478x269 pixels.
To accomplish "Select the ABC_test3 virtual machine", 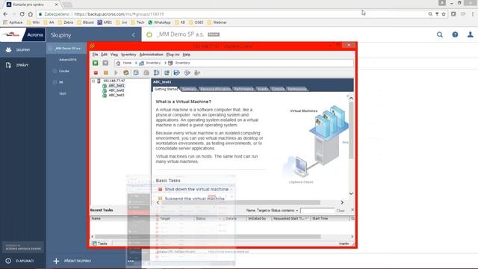I will tap(117, 95).
